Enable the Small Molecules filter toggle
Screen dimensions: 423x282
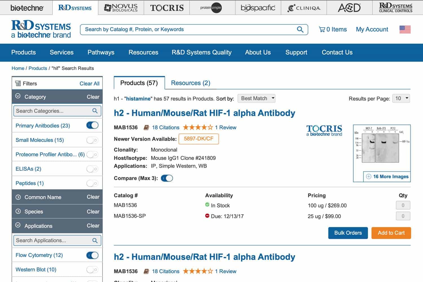(x=92, y=140)
